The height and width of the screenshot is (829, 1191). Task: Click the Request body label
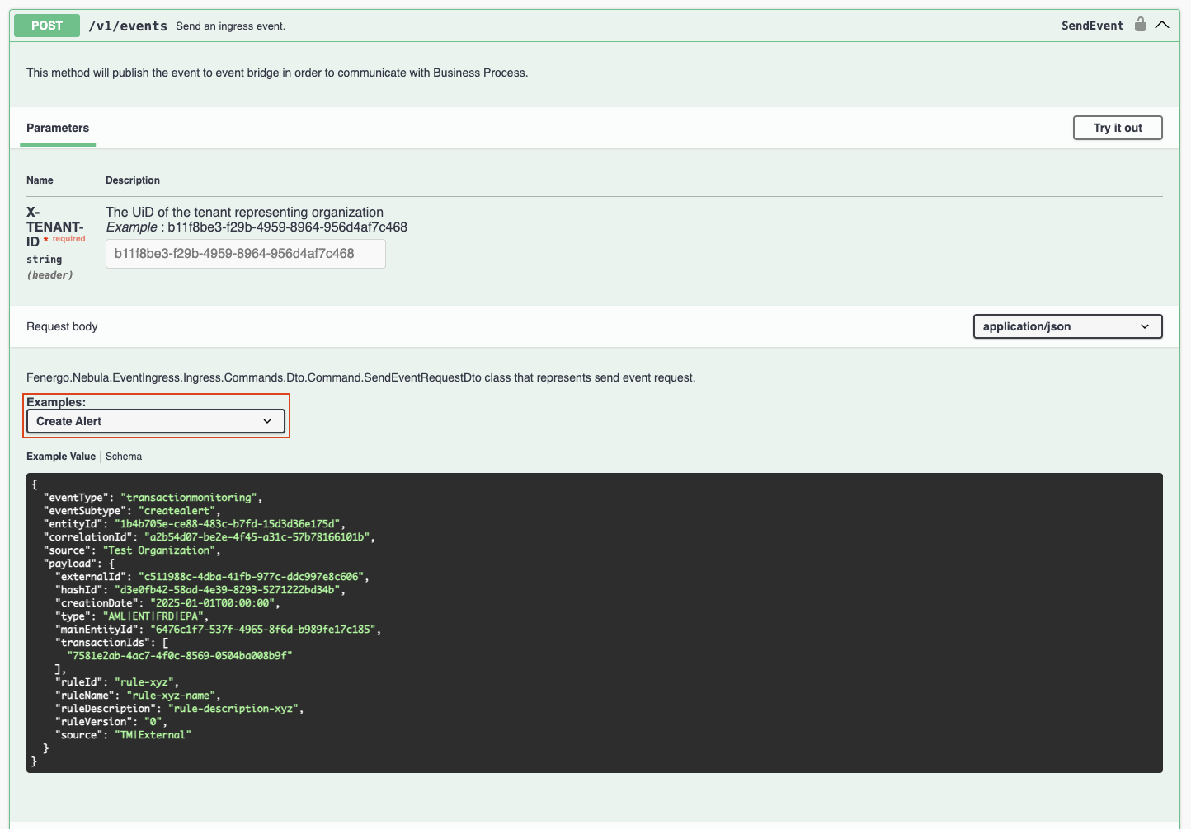(62, 327)
